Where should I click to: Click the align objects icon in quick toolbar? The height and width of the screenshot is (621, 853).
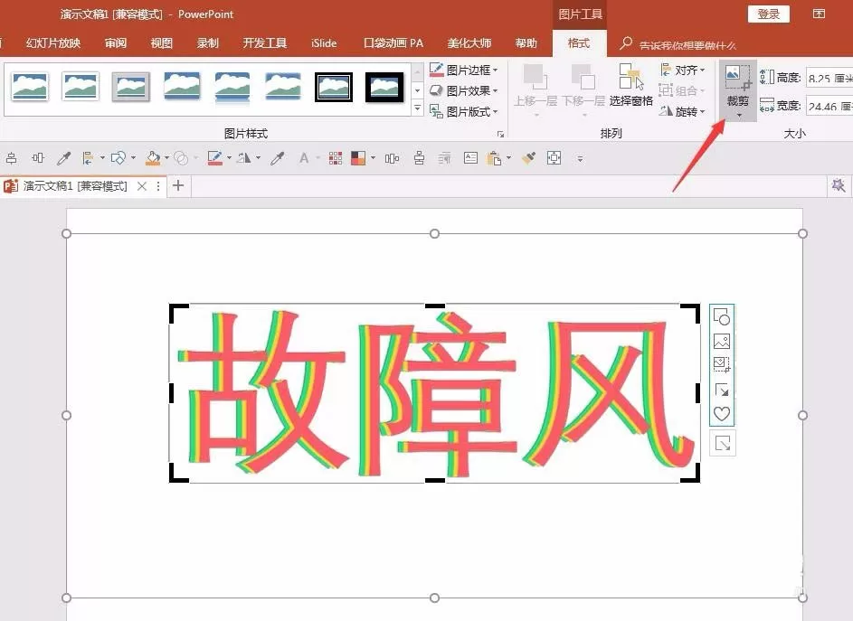coord(88,158)
